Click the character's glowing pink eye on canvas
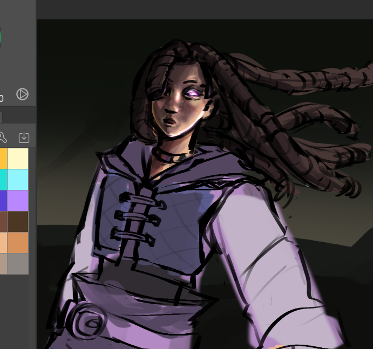 click(193, 94)
